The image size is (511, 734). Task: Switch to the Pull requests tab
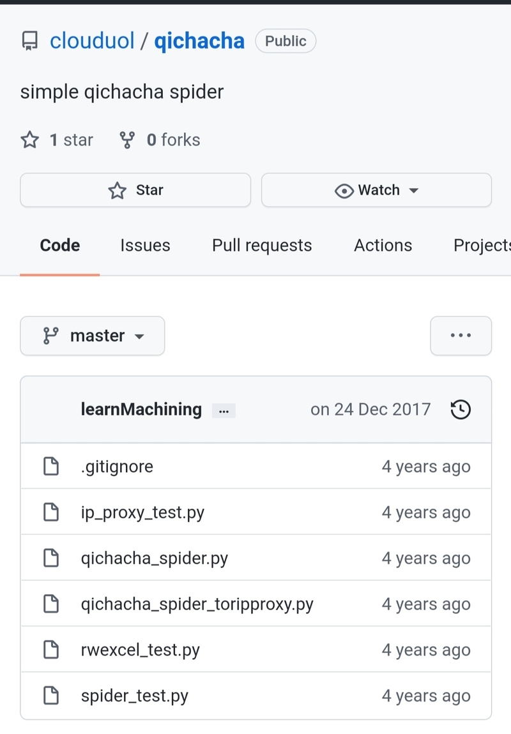262,245
